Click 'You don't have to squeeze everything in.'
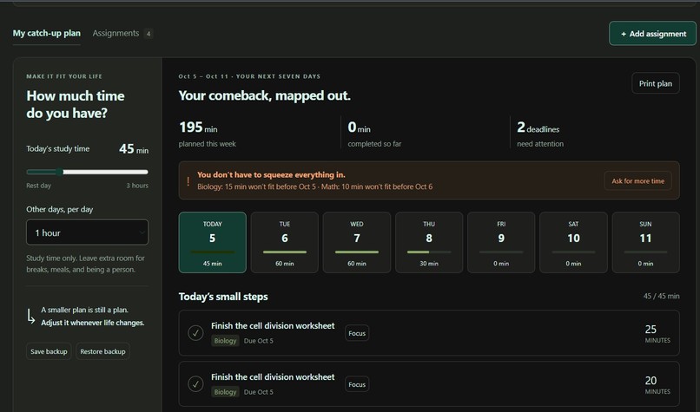 [271, 175]
